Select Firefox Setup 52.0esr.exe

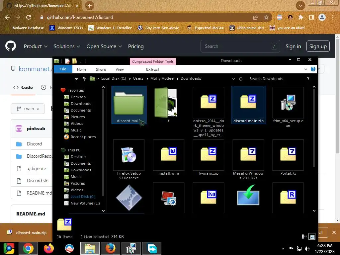(129, 160)
